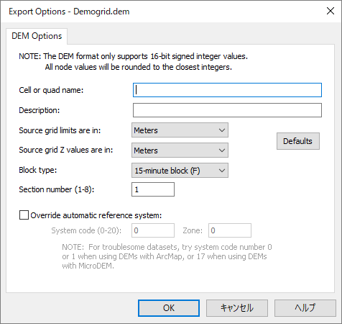
Task: Click the 'Block type:' label text
Action: tap(38, 170)
